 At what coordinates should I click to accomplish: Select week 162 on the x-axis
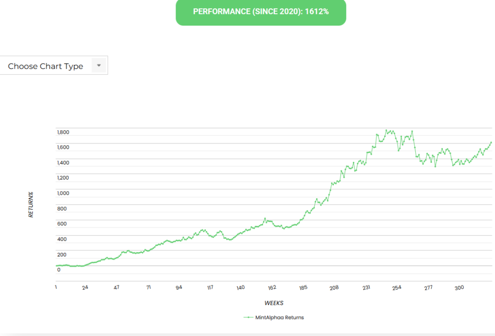[x=272, y=288]
